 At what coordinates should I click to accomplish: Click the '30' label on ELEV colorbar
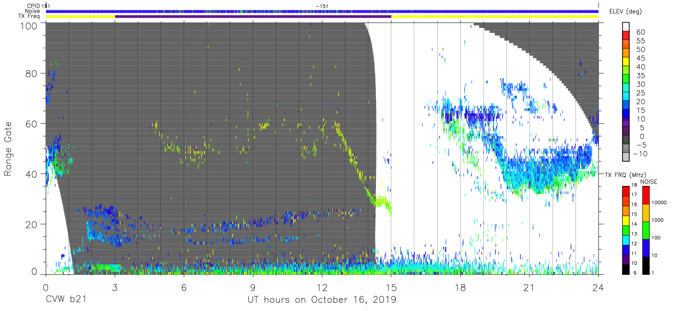640,84
